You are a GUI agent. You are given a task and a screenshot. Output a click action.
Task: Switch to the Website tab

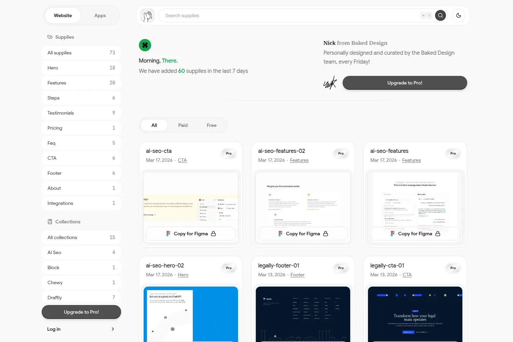(x=63, y=15)
